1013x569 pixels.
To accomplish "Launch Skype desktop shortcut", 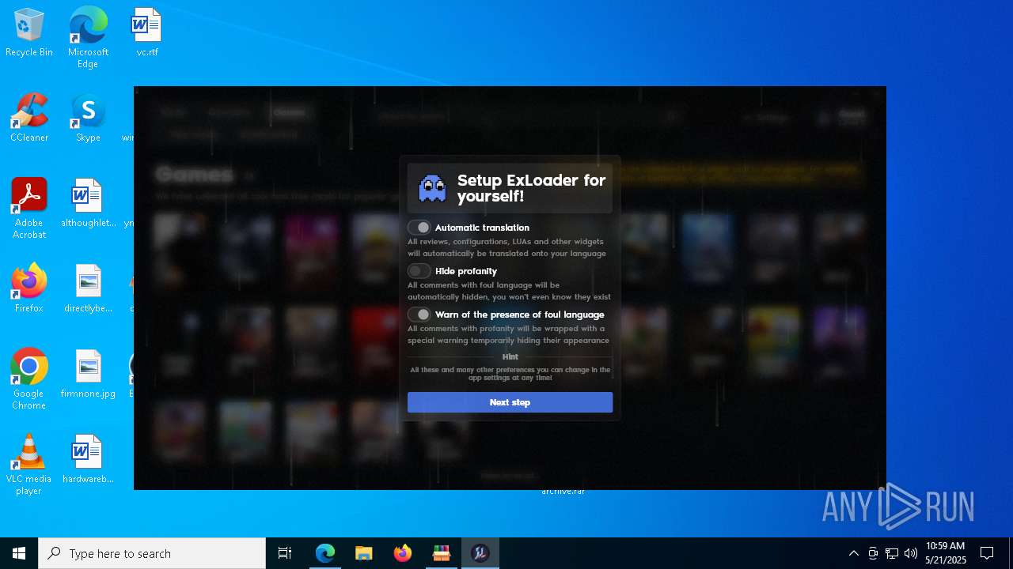I will [x=88, y=119].
